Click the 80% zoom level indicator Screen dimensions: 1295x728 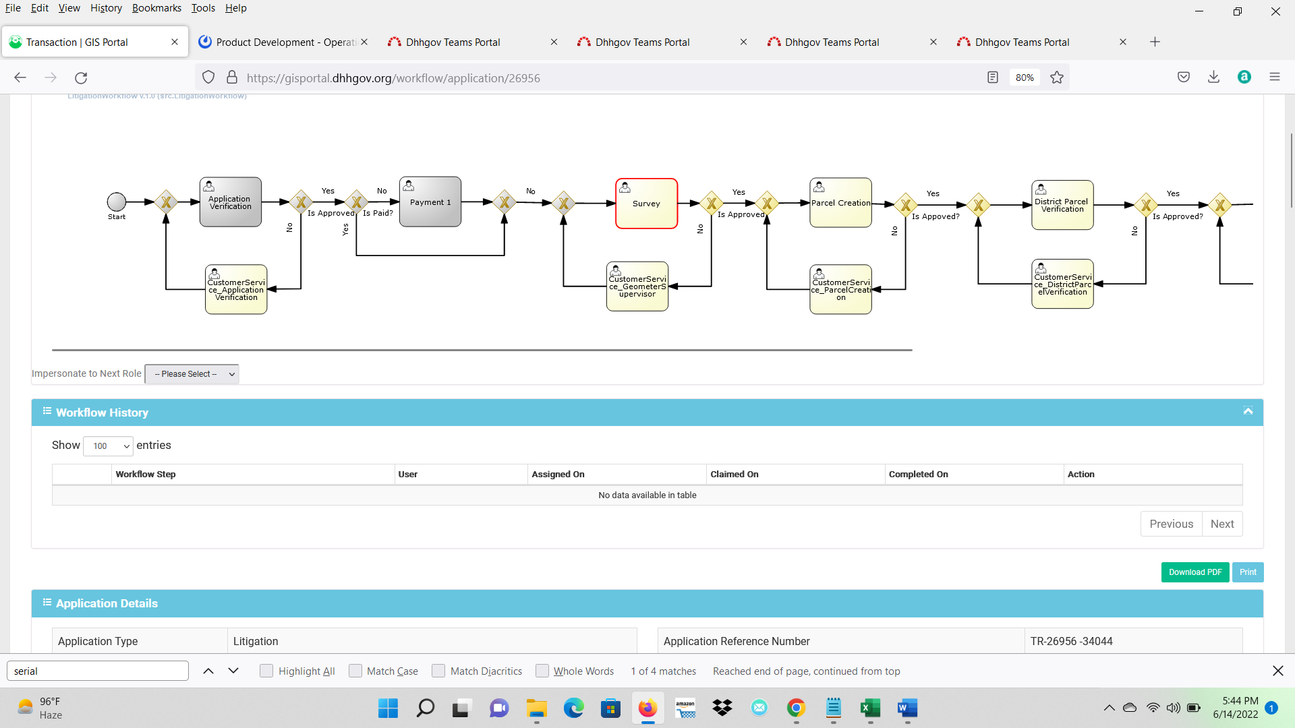tap(1025, 78)
